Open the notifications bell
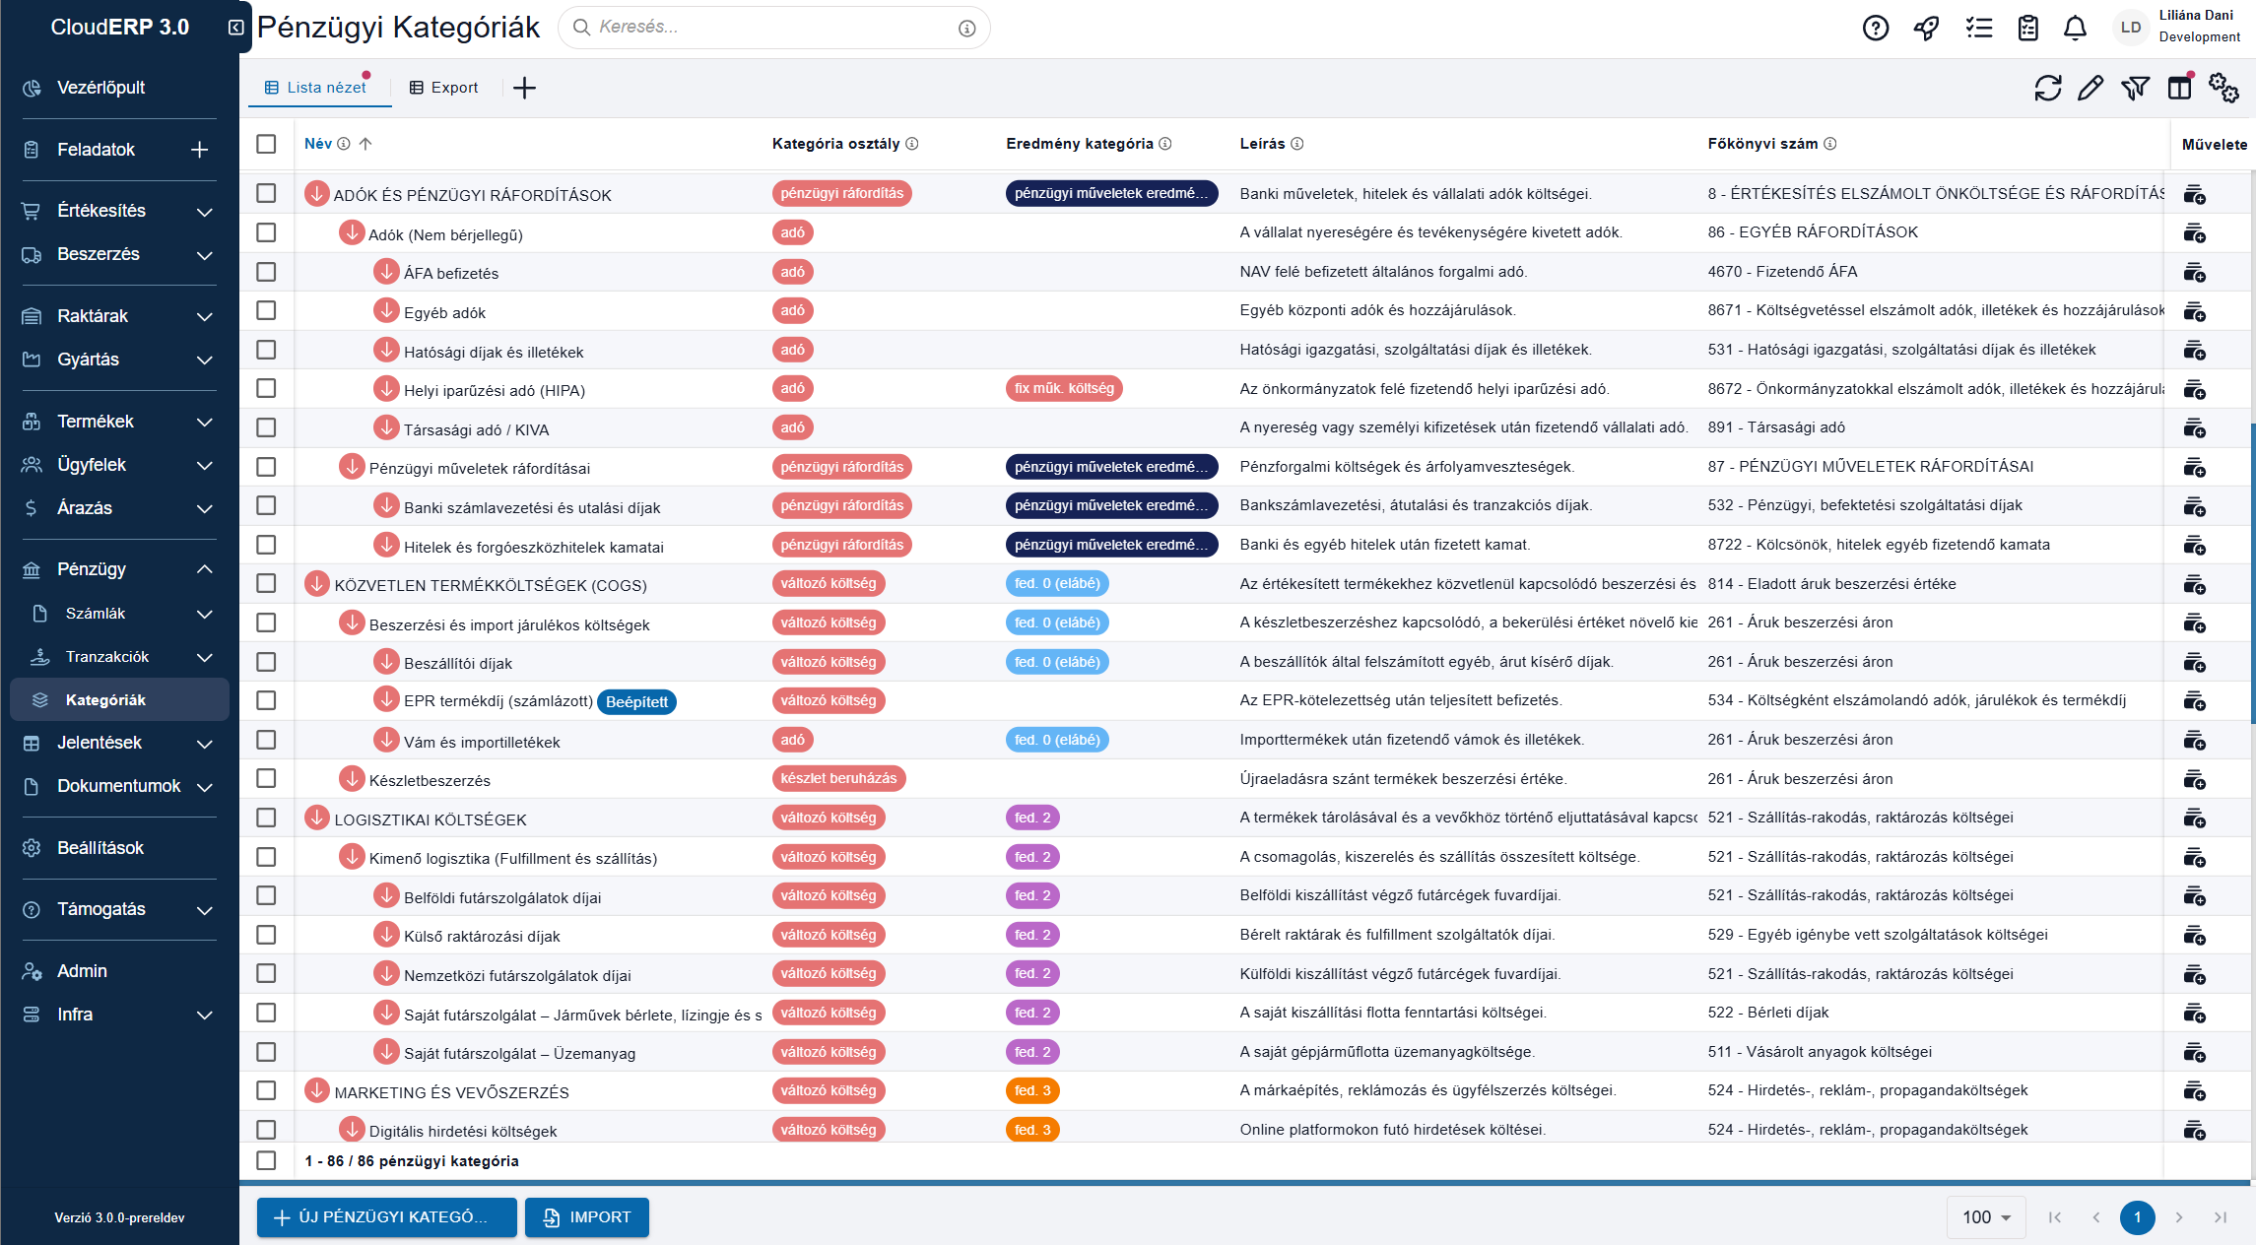The height and width of the screenshot is (1245, 2256). coord(2075,28)
